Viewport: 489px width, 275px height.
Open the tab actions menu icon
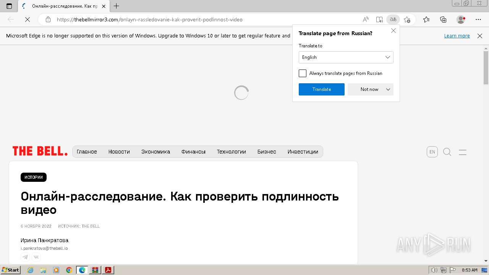[9, 6]
